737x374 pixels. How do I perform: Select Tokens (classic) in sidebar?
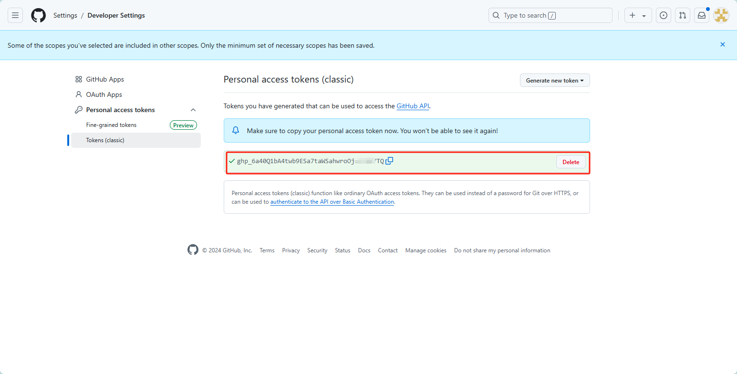click(136, 140)
